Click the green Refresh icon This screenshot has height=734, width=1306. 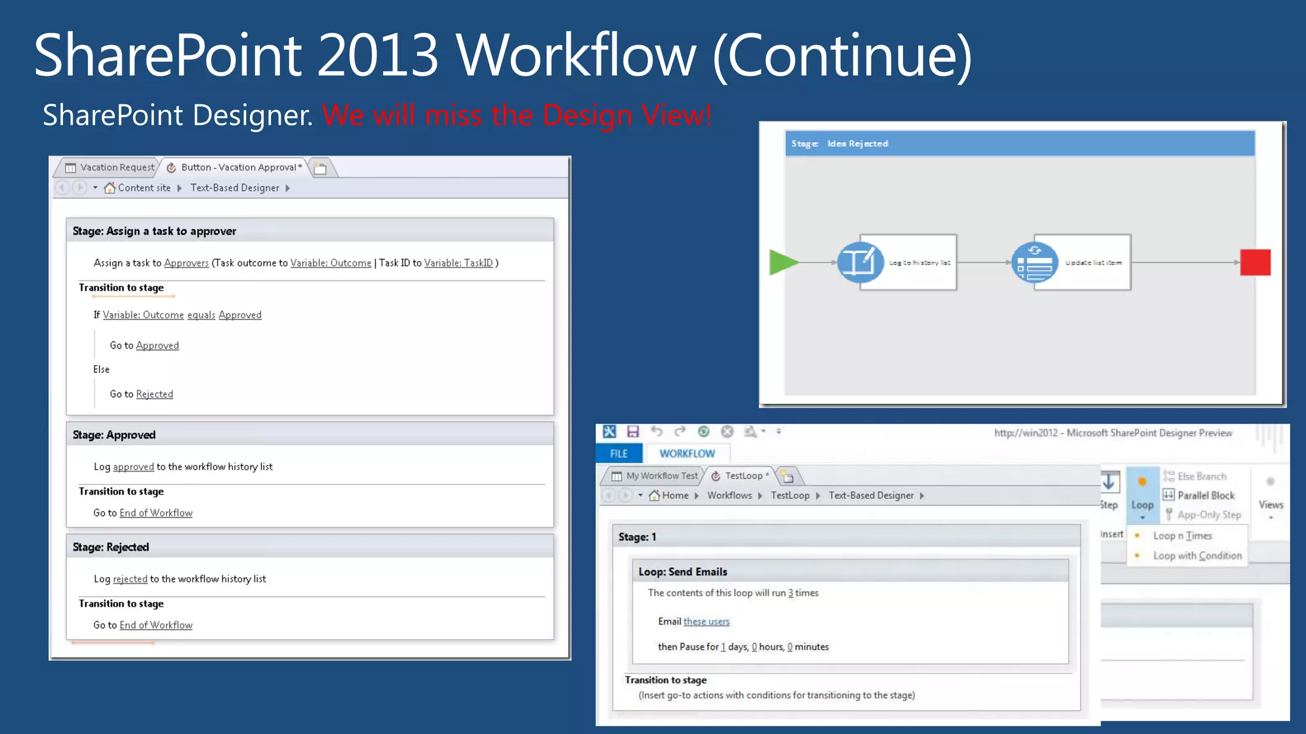[703, 431]
